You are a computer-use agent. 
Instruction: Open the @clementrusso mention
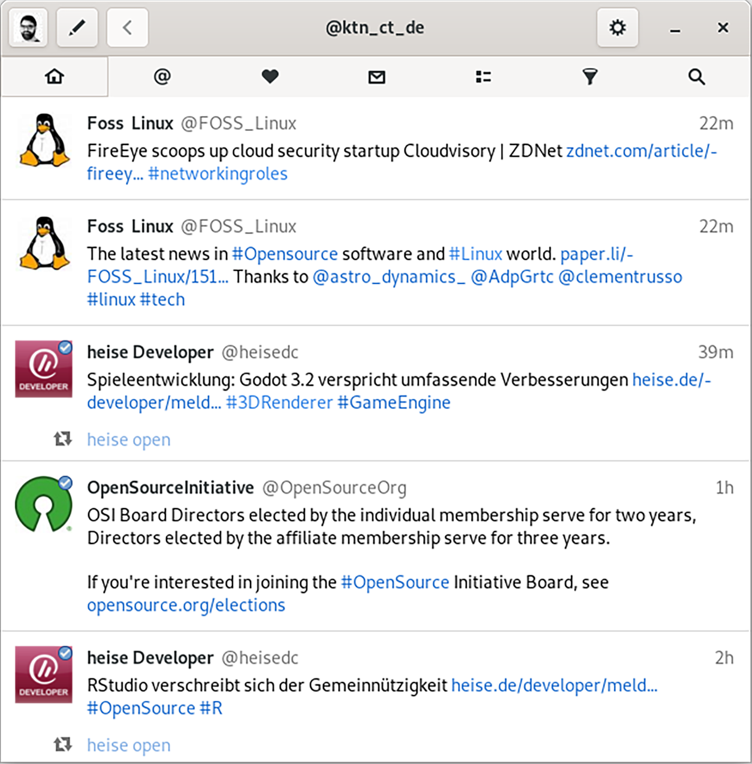point(620,277)
